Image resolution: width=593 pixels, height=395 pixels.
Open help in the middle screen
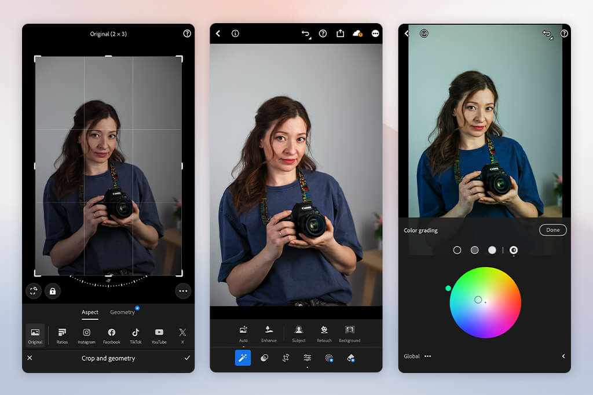click(x=323, y=34)
